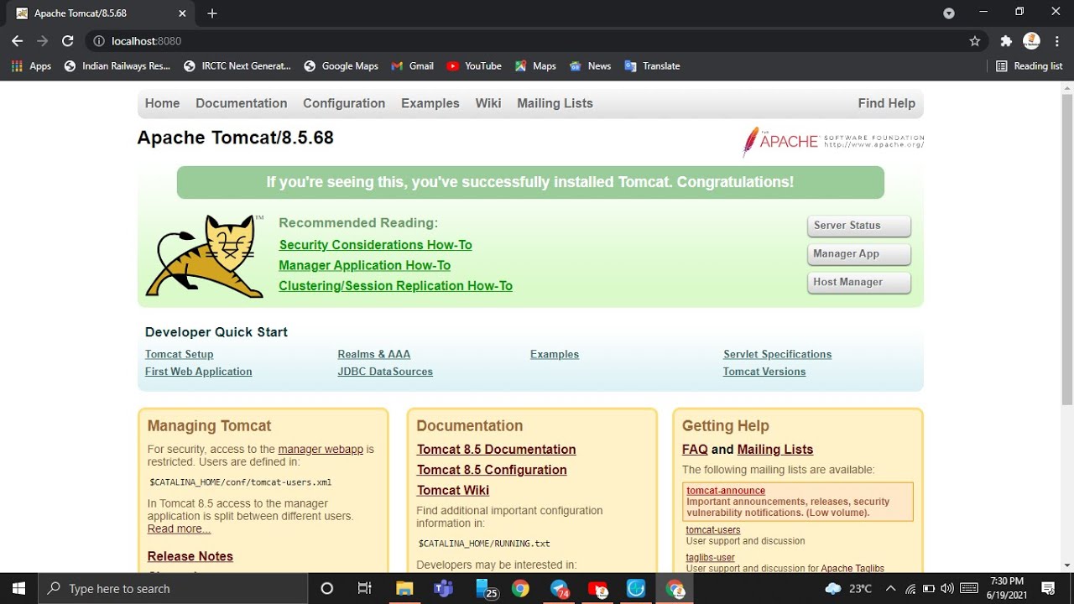Click the browser back arrow
Viewport: 1074px width, 604px height.
pos(17,41)
